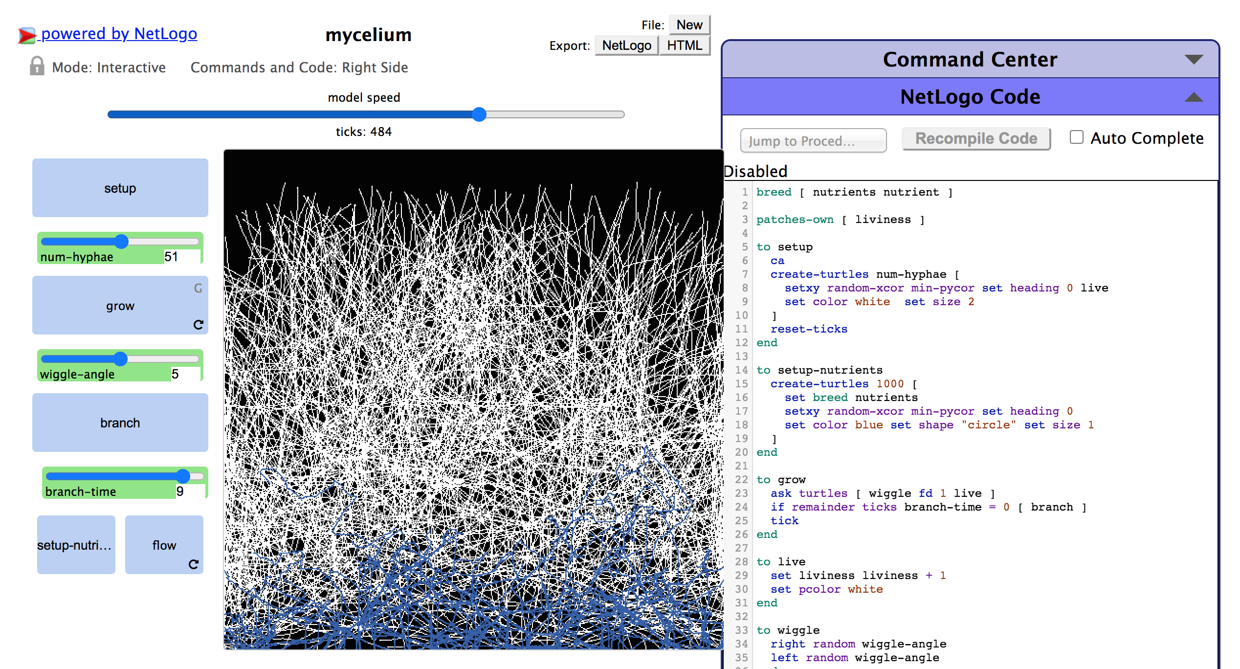Click the Command Center header tab
Image resolution: width=1240 pixels, height=669 pixels.
point(970,60)
